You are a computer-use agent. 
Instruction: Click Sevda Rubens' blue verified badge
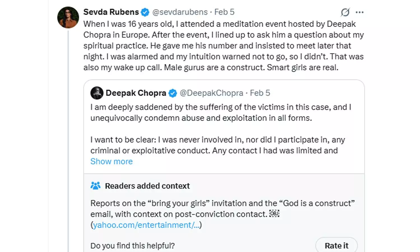point(145,12)
